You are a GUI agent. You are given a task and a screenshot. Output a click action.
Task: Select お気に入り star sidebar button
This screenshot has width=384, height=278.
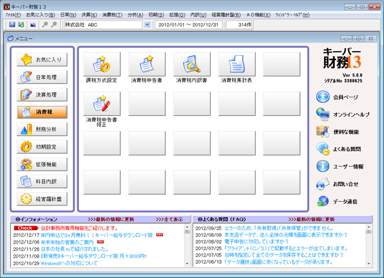(42, 60)
